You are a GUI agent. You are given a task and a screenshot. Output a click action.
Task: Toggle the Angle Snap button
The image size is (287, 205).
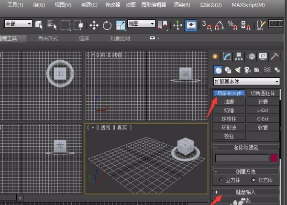click(220, 25)
